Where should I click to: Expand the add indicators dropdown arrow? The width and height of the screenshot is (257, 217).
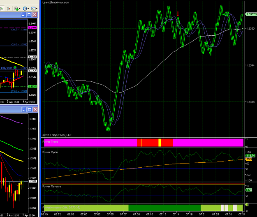point(19,9)
